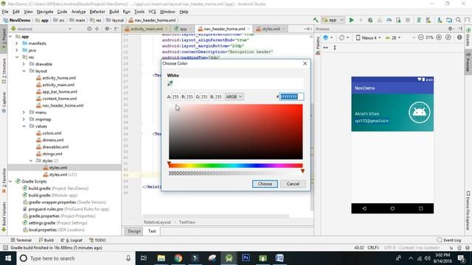
Task: Pick a color with the eyedropper tool
Action: 170,83
